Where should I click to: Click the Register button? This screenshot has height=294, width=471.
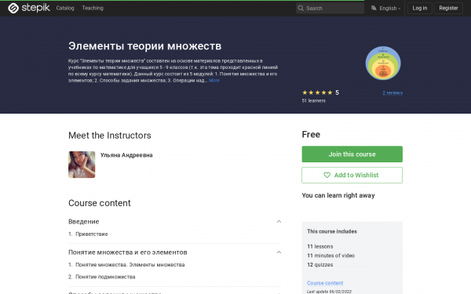[x=448, y=8]
